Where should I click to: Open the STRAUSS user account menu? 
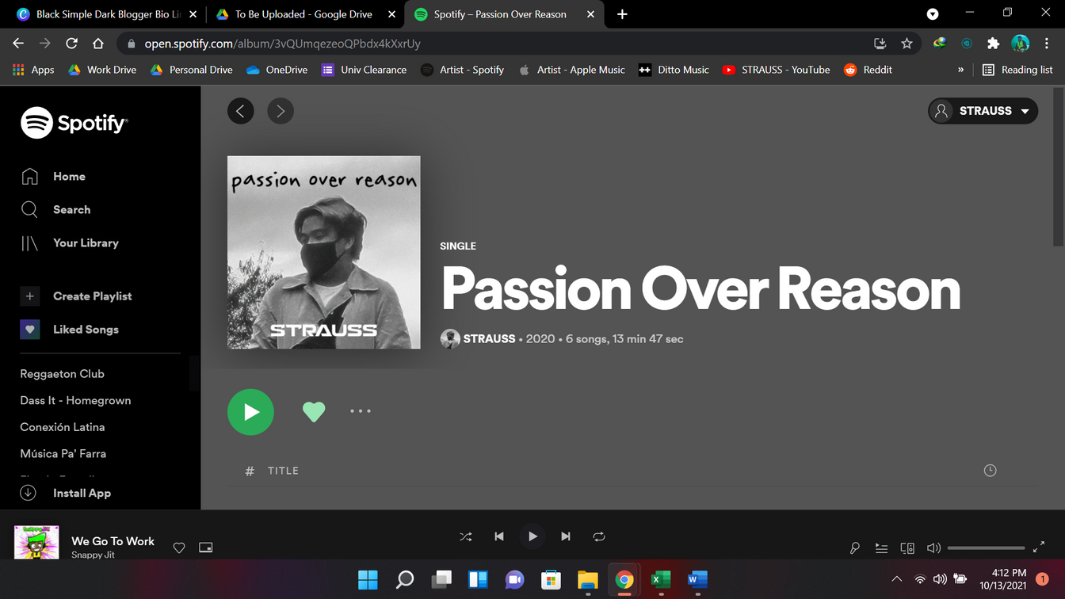tap(983, 111)
